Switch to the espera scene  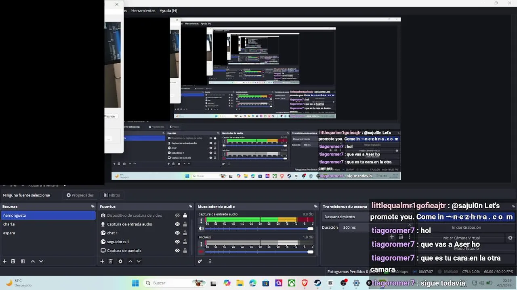pyautogui.click(x=48, y=233)
